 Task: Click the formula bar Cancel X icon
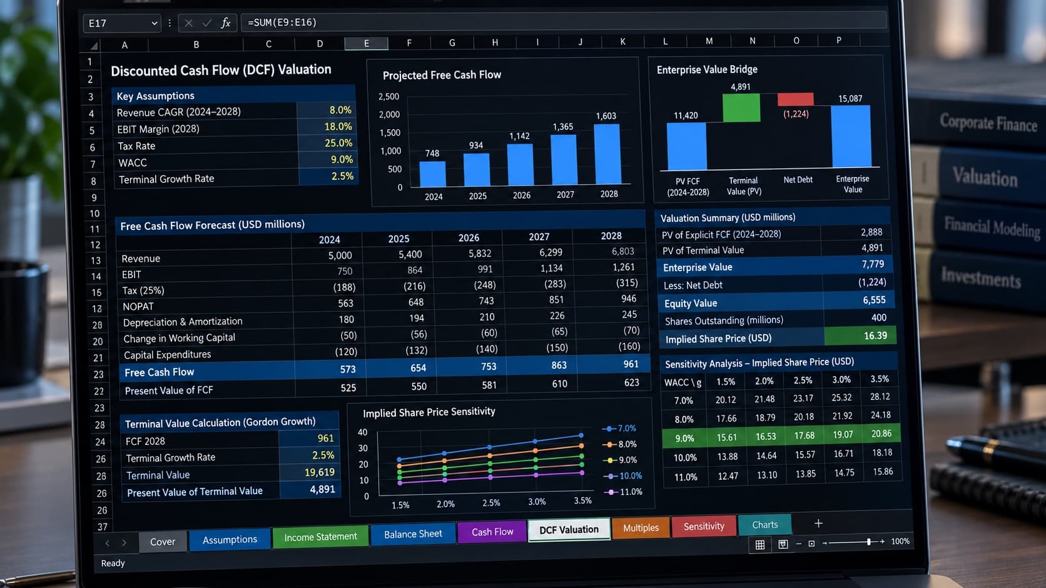click(188, 24)
